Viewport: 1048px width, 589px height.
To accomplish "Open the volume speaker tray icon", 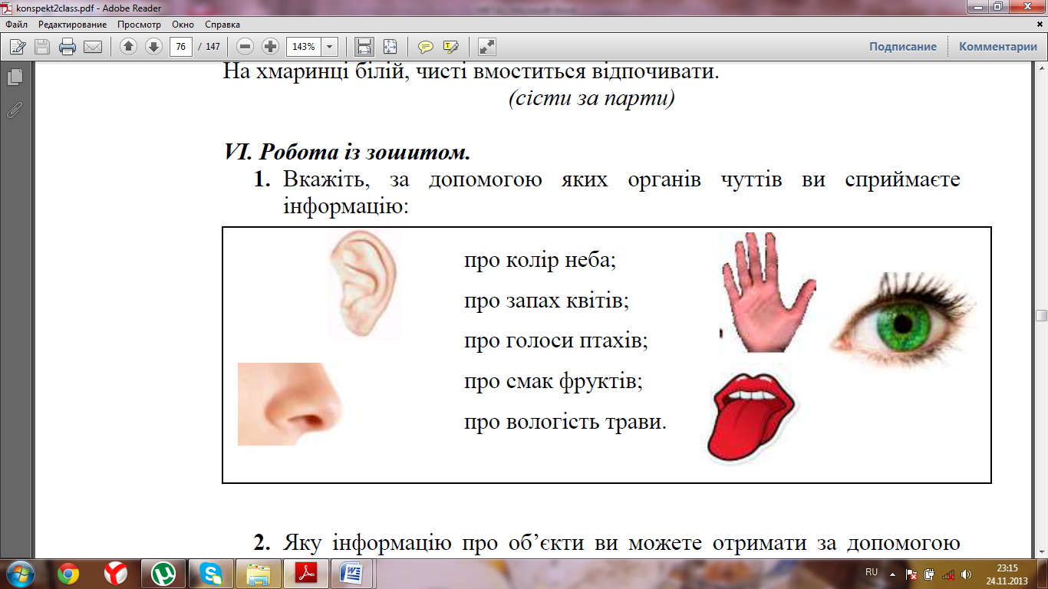I will (967, 573).
